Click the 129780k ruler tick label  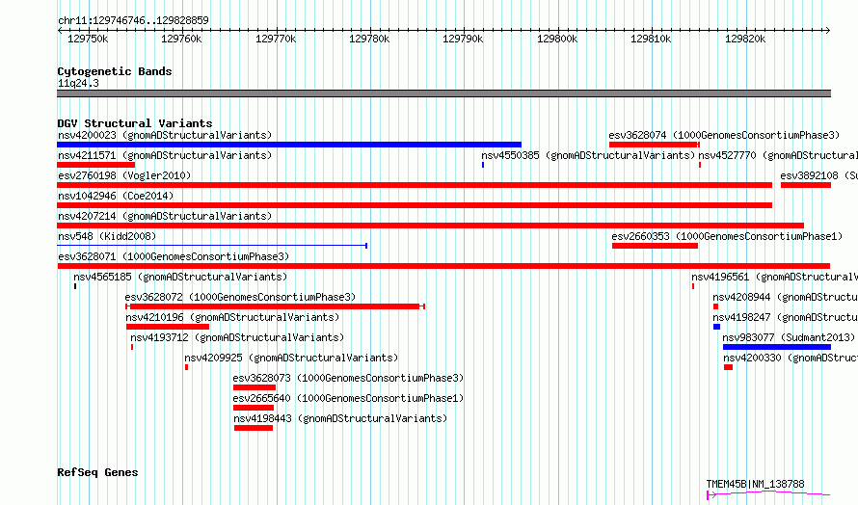(x=369, y=39)
